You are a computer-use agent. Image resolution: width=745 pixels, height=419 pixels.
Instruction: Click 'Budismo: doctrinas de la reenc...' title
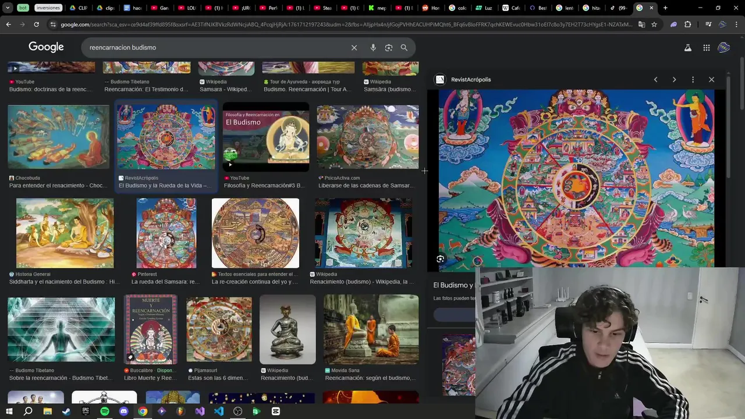[51, 90]
